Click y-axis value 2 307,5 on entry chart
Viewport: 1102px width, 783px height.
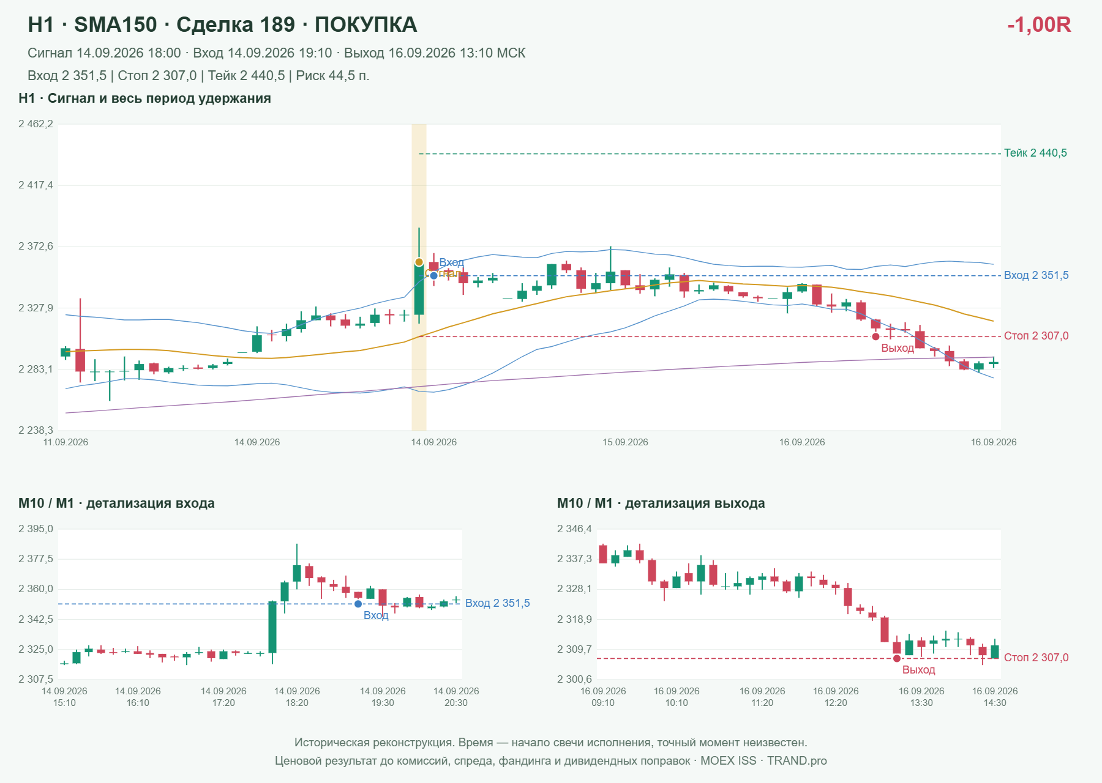point(36,679)
